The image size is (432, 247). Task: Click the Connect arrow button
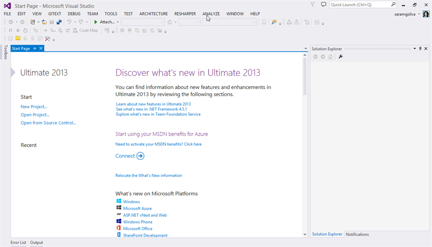tap(140, 156)
